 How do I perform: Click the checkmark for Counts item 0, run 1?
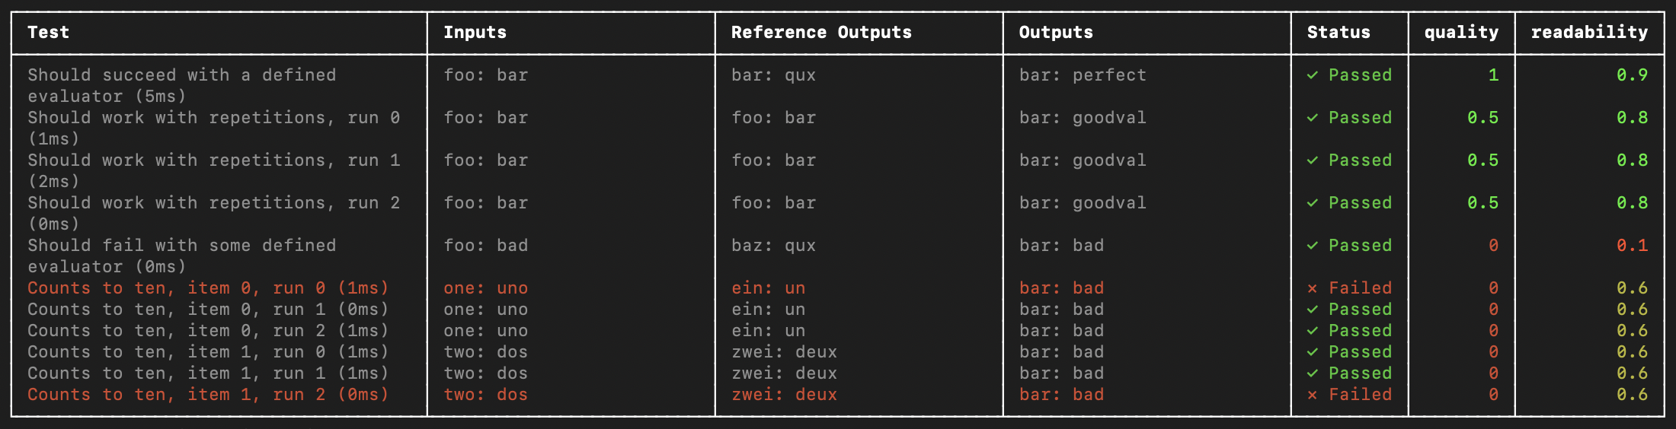point(1312,310)
